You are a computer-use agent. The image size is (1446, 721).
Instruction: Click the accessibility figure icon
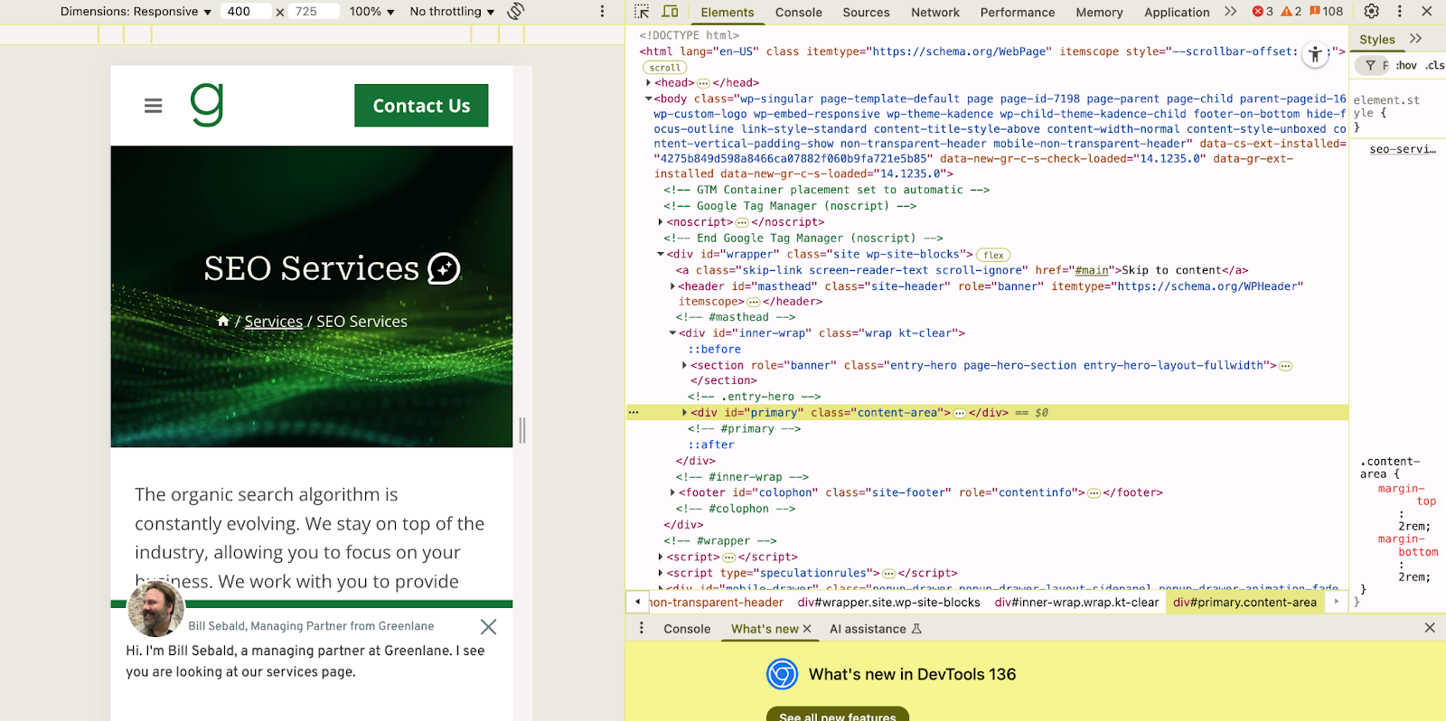click(x=1316, y=55)
